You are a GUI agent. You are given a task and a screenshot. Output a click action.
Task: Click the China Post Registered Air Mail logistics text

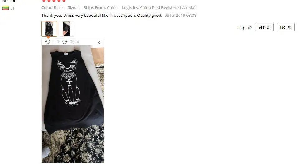coord(168,8)
